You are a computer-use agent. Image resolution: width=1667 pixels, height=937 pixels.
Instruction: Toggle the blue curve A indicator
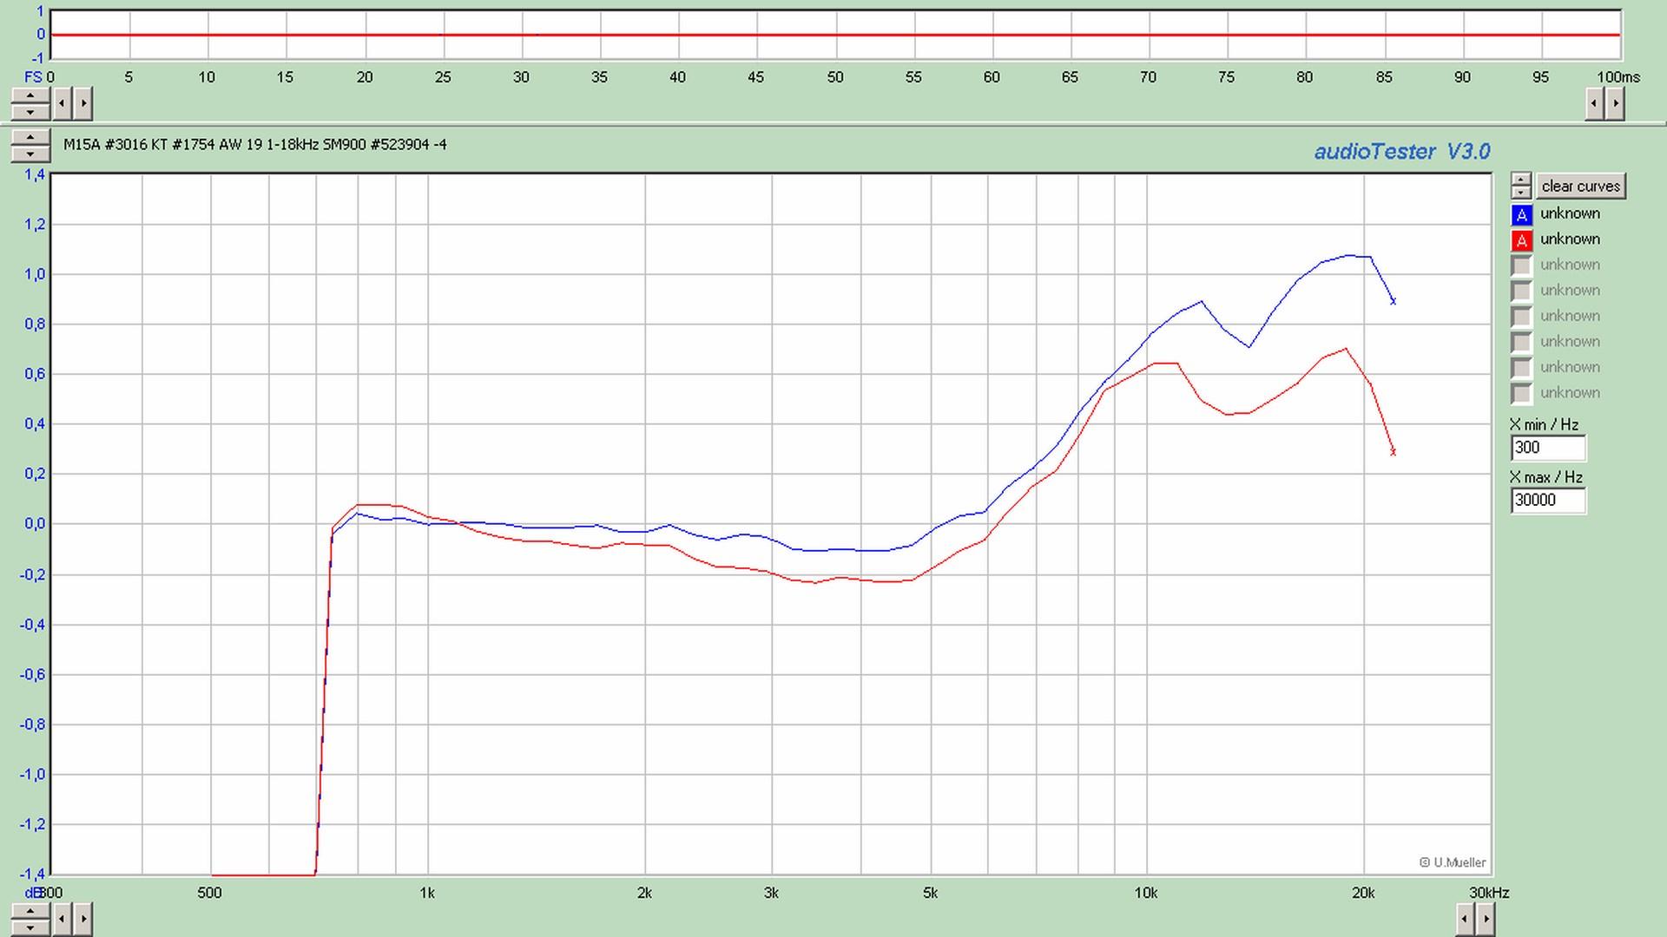tap(1521, 214)
